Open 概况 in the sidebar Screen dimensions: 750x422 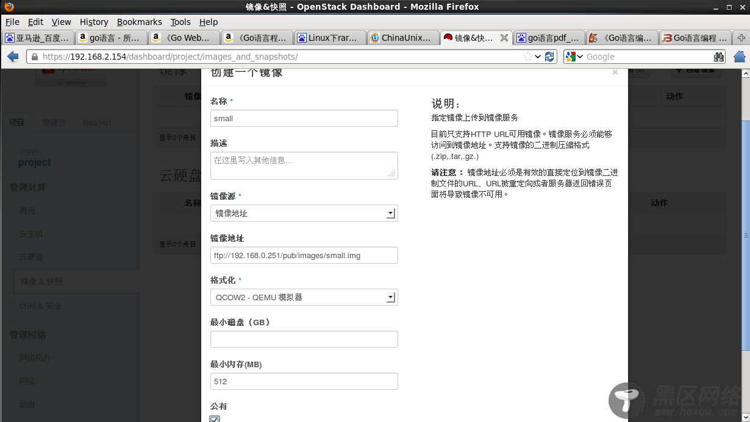click(27, 211)
